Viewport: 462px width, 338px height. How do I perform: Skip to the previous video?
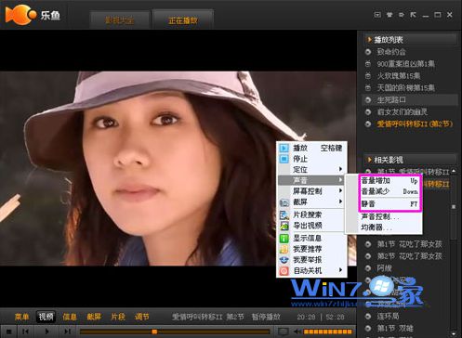[25, 331]
